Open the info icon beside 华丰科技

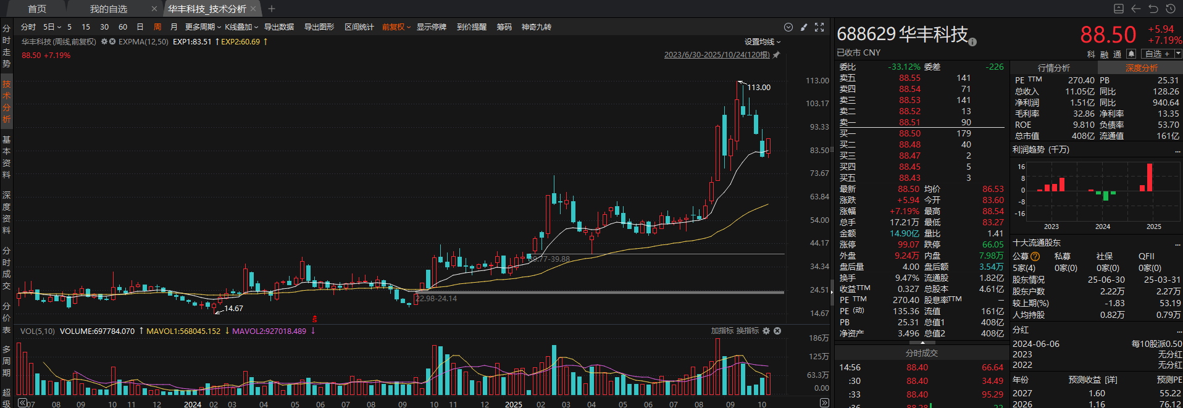point(972,42)
